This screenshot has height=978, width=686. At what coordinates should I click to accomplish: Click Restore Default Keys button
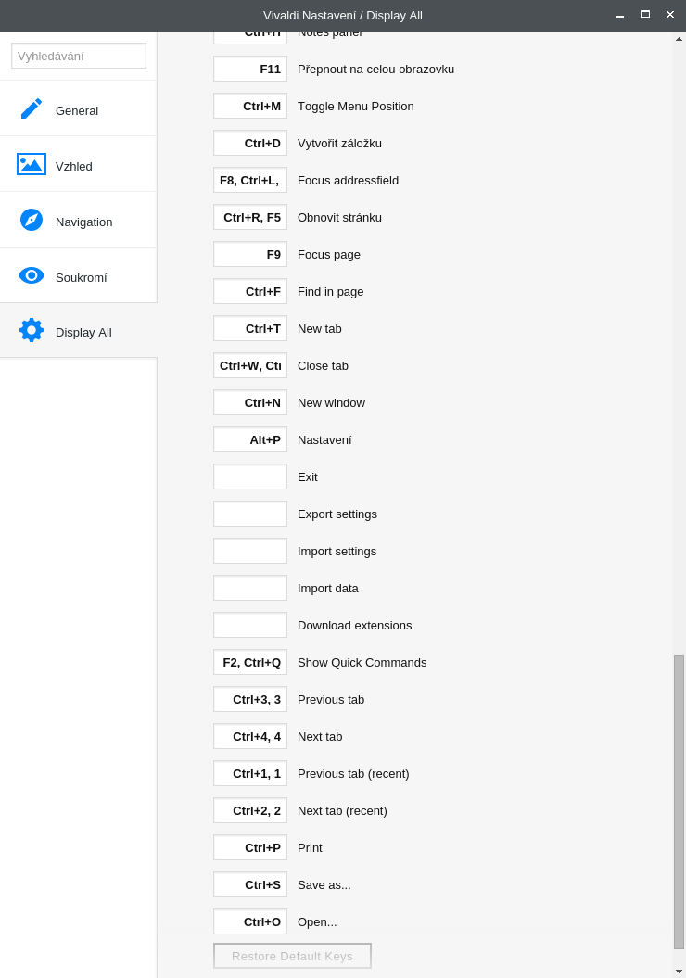click(292, 956)
